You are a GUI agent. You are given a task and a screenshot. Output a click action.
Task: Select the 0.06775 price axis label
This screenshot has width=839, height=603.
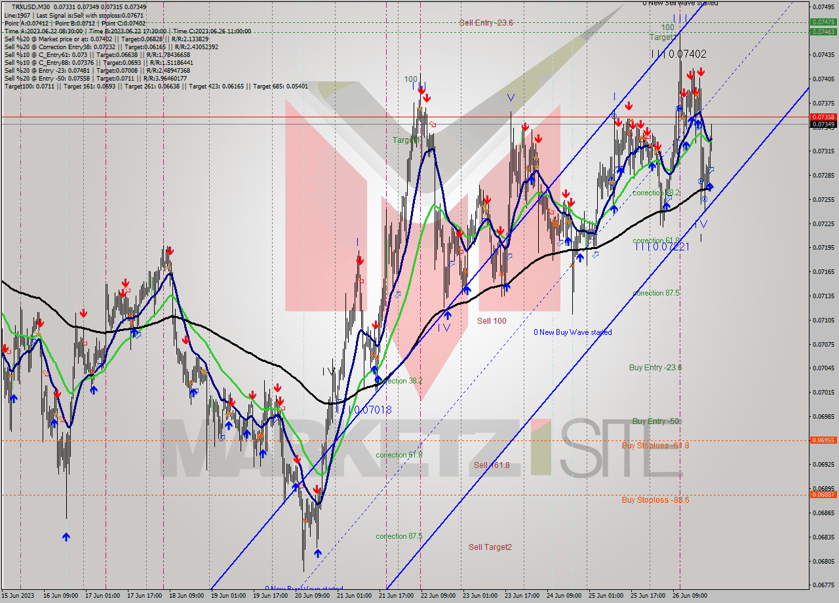coord(823,585)
